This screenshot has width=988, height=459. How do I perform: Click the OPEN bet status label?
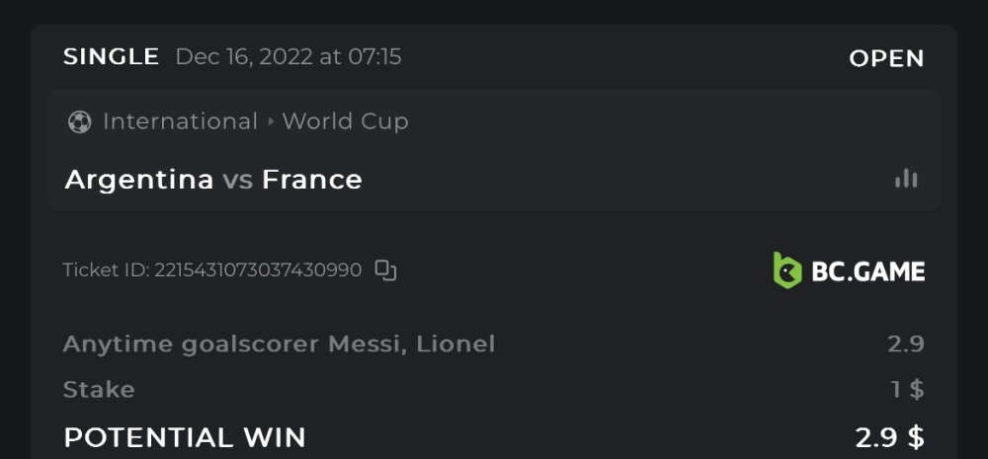point(886,58)
